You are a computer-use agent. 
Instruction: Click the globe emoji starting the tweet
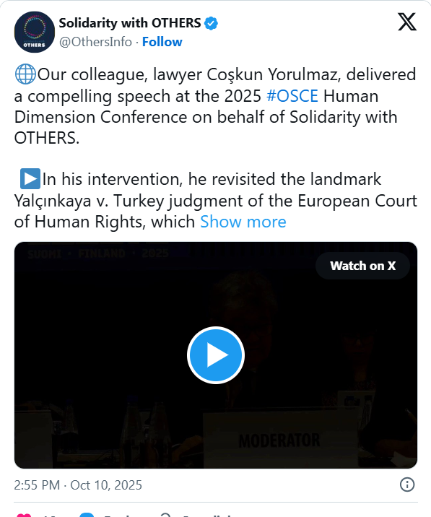pyautogui.click(x=25, y=74)
